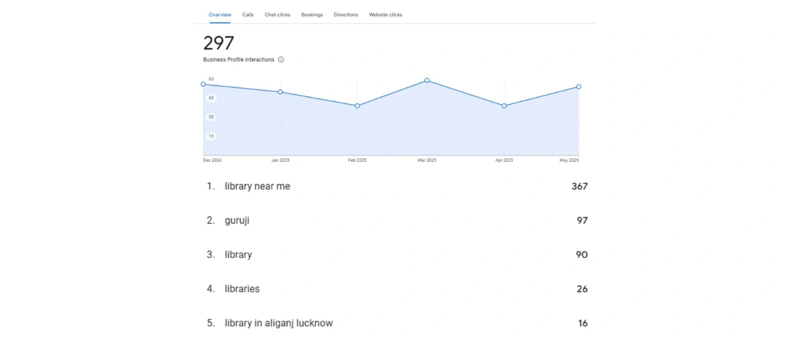The width and height of the screenshot is (790, 341).
Task: Click the Business Profile interactions info icon
Action: [x=281, y=59]
